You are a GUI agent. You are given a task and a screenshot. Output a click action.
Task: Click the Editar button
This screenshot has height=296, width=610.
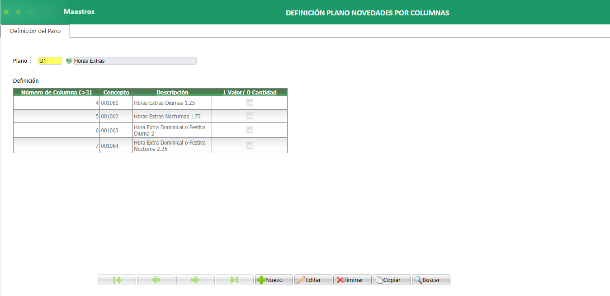313,280
